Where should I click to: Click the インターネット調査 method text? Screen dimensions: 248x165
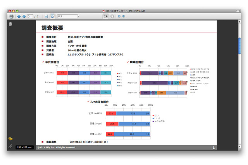[x=77, y=46]
